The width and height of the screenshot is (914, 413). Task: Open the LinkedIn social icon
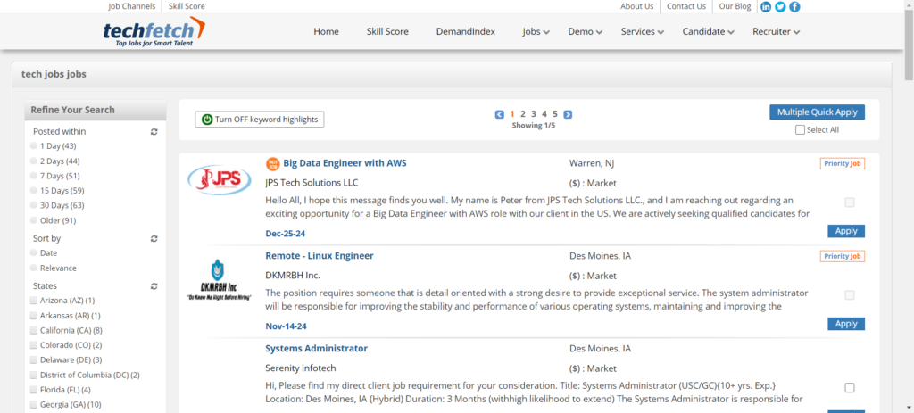(x=766, y=6)
